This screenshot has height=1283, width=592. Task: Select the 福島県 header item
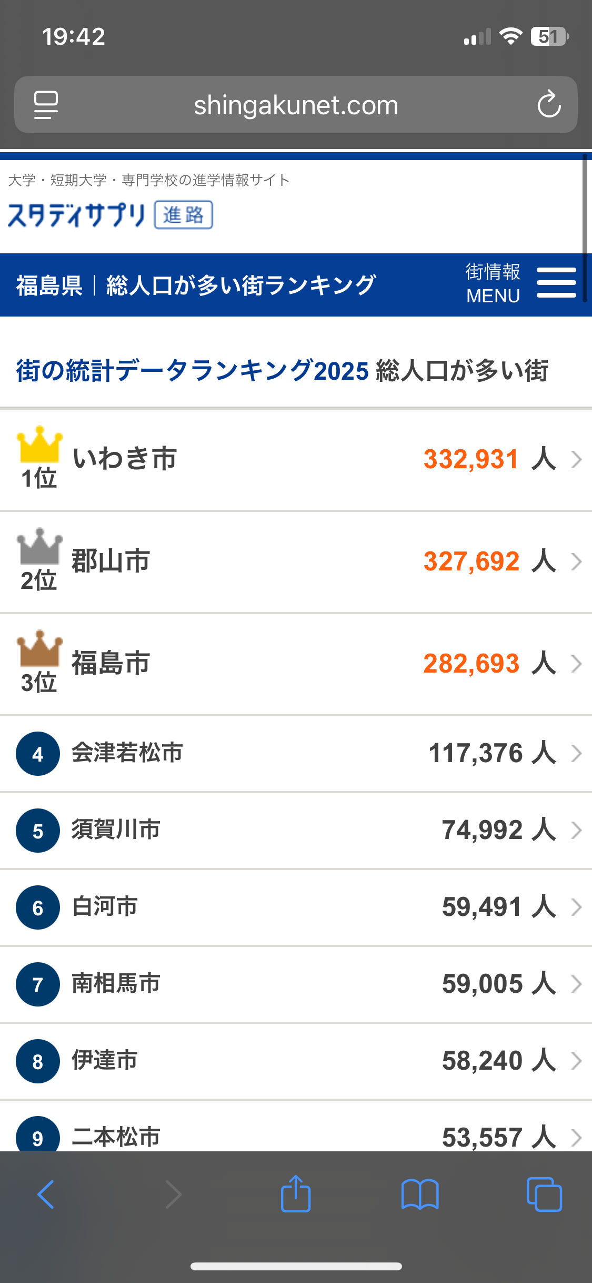(49, 285)
